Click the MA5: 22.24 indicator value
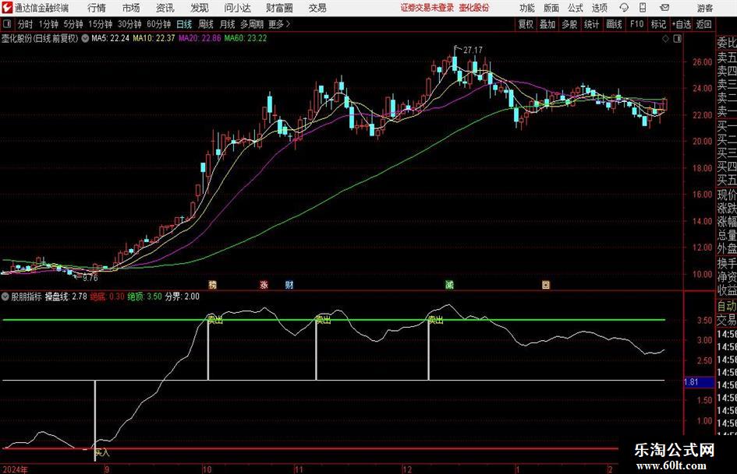Viewport: 737px width, 474px height. (110, 38)
